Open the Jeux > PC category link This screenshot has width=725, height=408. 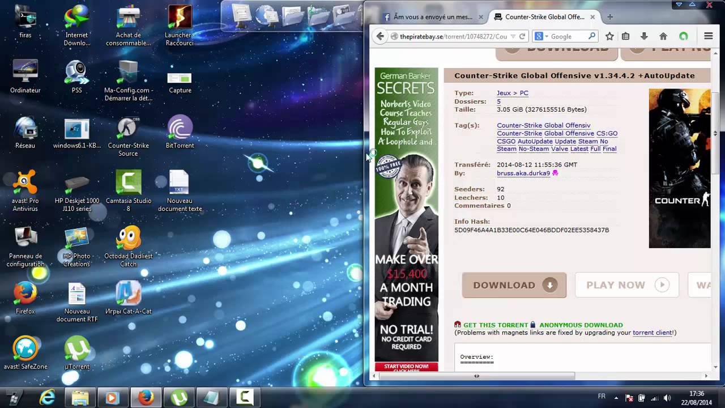point(513,93)
